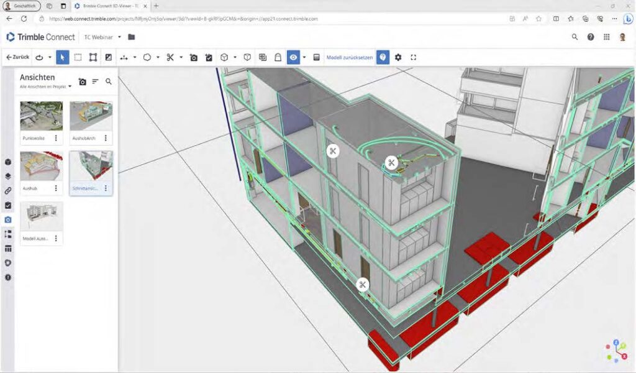Open the ToDo clipboard panel in sidebar
Screen dimensions: 636x373
click(8, 205)
